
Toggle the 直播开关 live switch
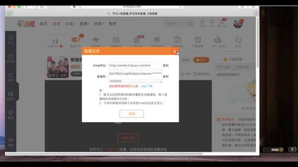coord(76,40)
